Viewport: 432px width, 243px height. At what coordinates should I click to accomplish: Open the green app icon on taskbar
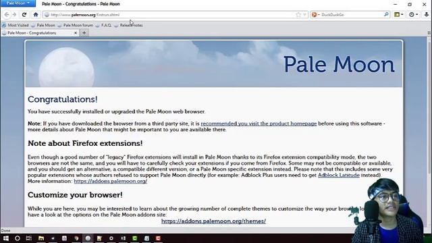[x=135, y=238]
